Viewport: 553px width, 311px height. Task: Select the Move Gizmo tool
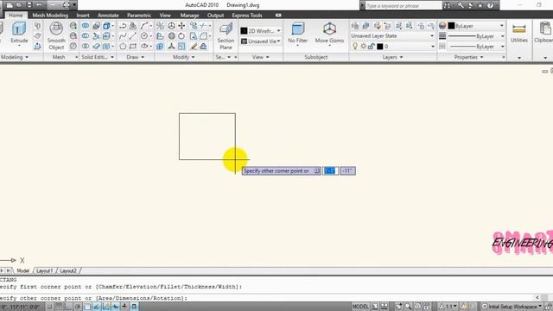(x=329, y=33)
